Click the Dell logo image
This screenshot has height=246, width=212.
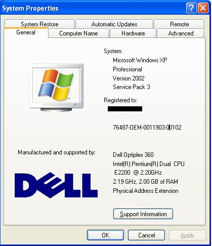(x=56, y=185)
